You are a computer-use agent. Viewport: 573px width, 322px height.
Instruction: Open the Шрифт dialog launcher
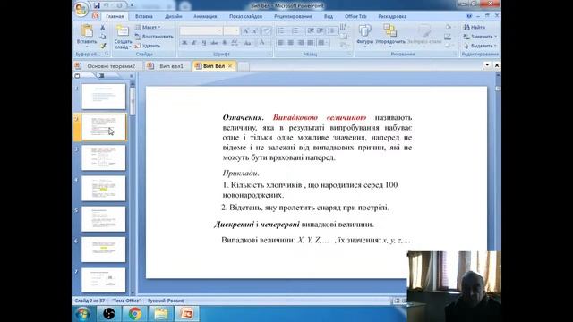[x=270, y=54]
